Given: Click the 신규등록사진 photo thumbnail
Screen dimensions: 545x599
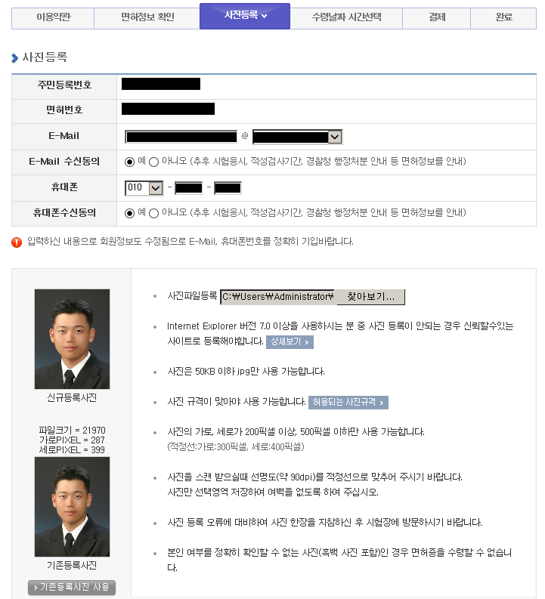Looking at the screenshot, I should click(73, 339).
